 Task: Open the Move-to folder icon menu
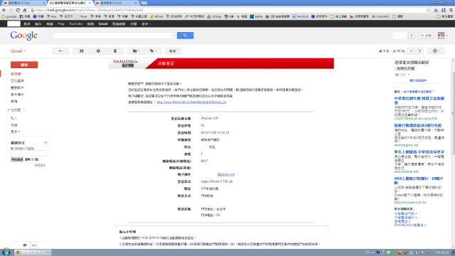pos(136,51)
